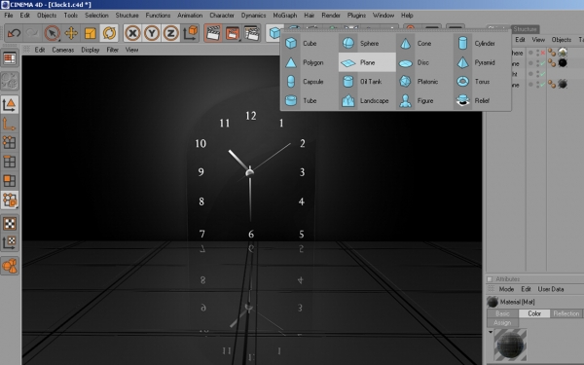The width and height of the screenshot is (584, 365).
Task: Open the Render in Picture Viewer flyout icon
Action: (x=233, y=33)
